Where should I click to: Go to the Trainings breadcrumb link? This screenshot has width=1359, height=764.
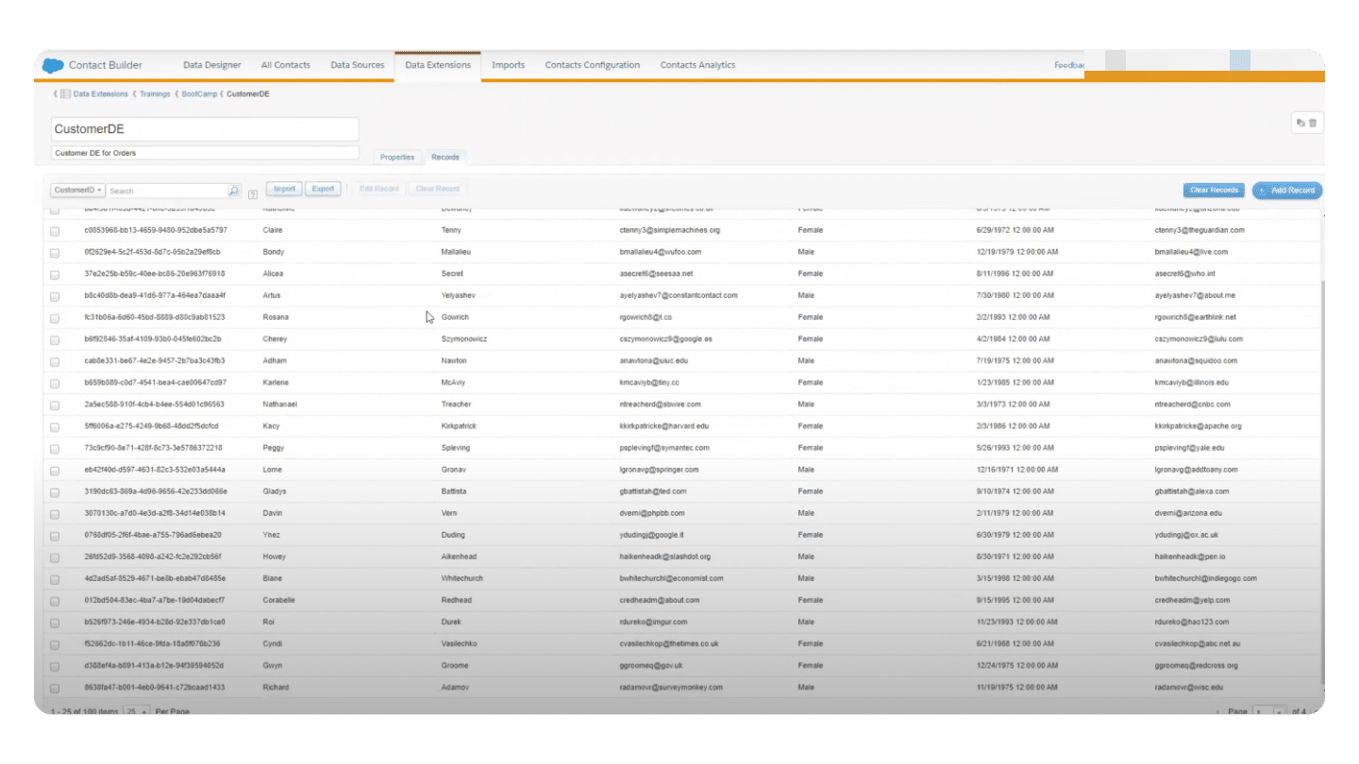[155, 94]
